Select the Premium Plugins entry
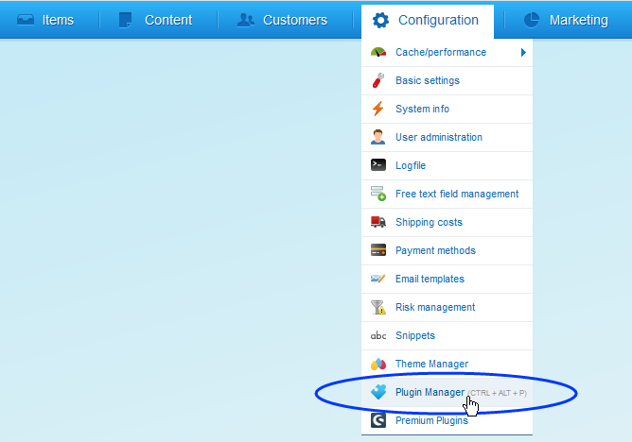This screenshot has width=632, height=442. click(x=447, y=420)
